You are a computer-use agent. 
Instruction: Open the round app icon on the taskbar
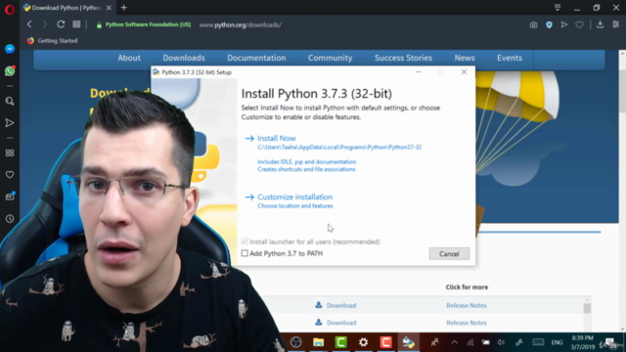[x=295, y=342]
